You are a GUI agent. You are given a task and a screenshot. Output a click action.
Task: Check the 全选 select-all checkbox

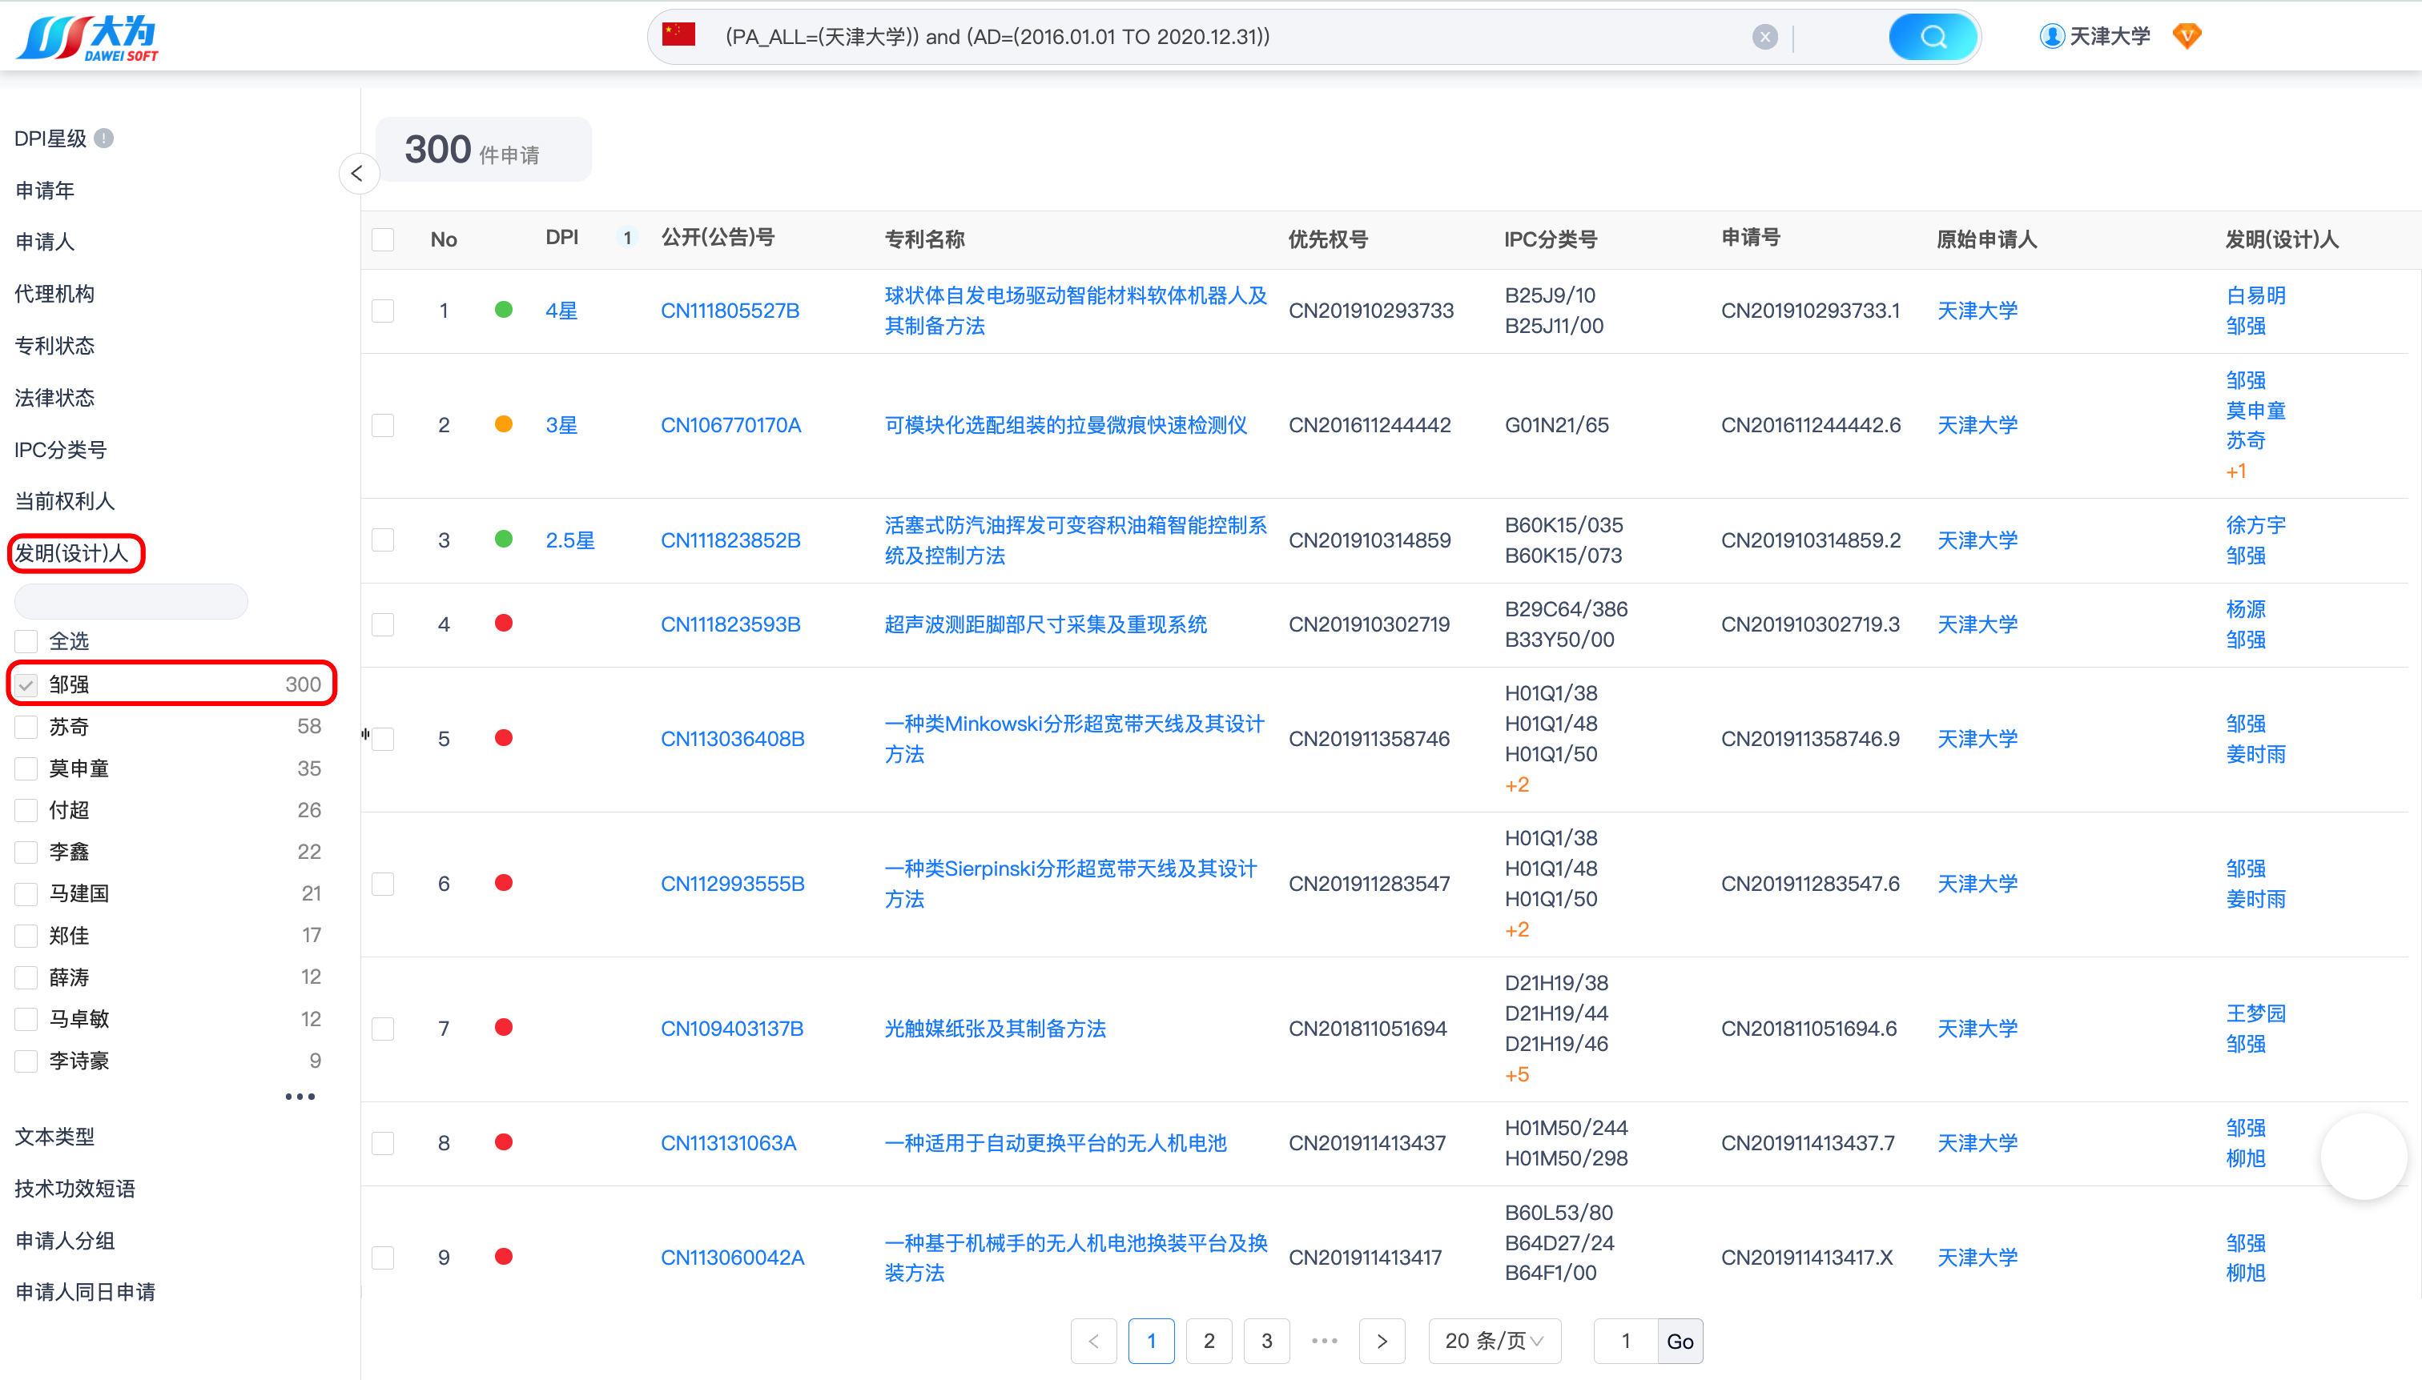pos(26,642)
